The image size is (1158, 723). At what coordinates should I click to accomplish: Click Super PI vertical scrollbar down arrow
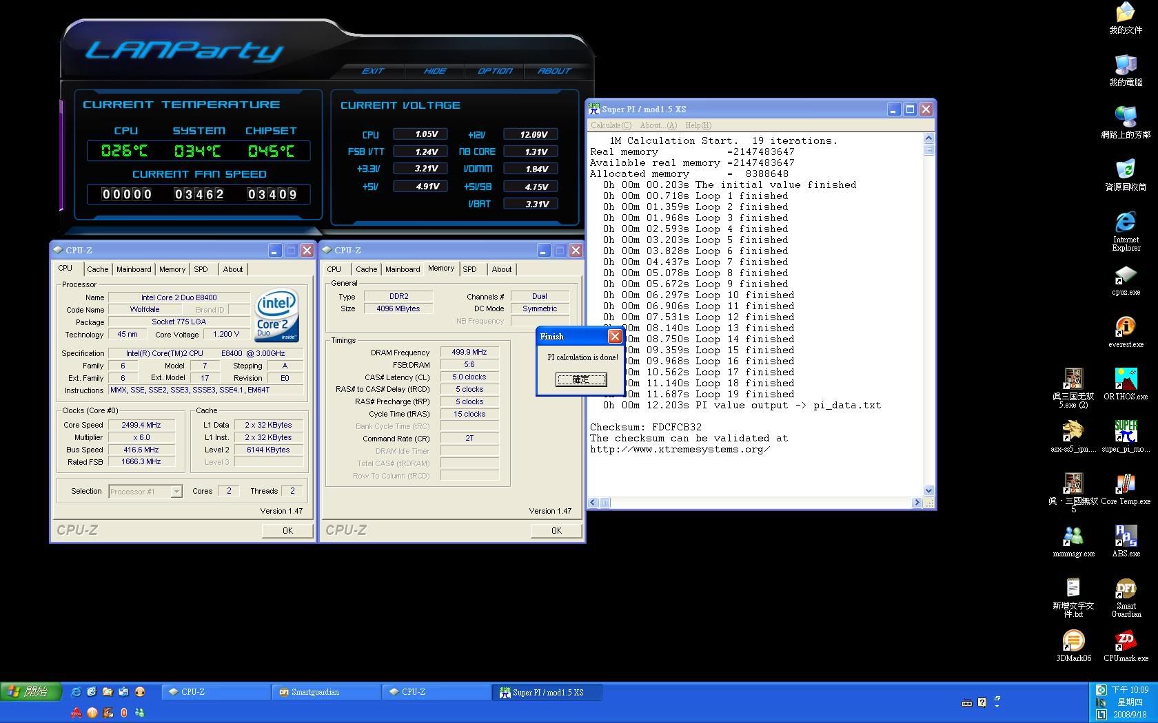pos(928,491)
